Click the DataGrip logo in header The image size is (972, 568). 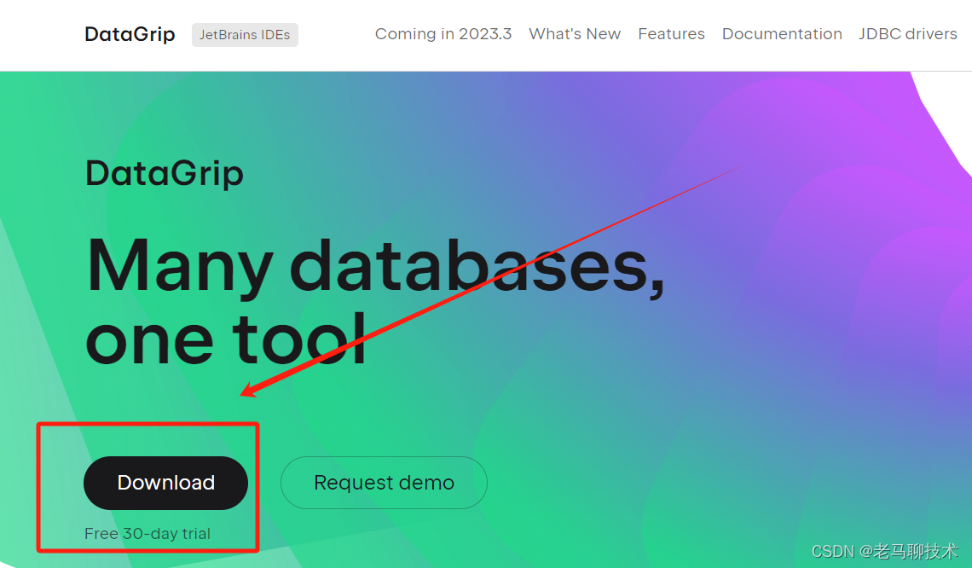point(130,35)
